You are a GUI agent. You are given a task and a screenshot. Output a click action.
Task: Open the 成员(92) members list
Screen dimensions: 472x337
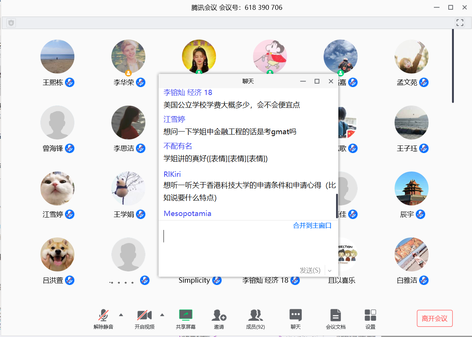(255, 315)
